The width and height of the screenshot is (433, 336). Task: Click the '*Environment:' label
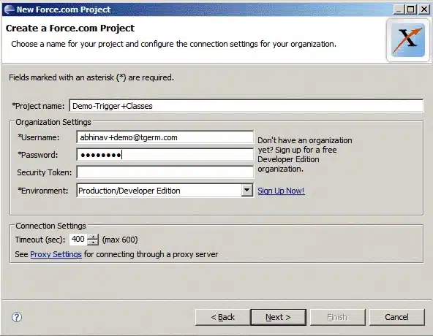[x=43, y=191]
